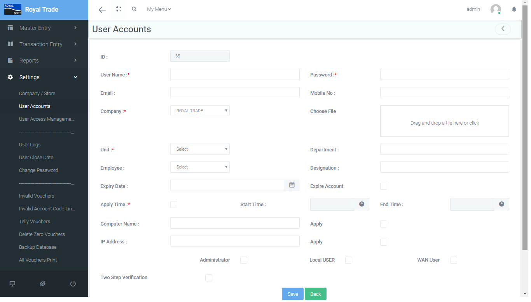Viewport: 531px width, 302px height.
Task: Open All Vouchers Print
Action: click(x=38, y=260)
